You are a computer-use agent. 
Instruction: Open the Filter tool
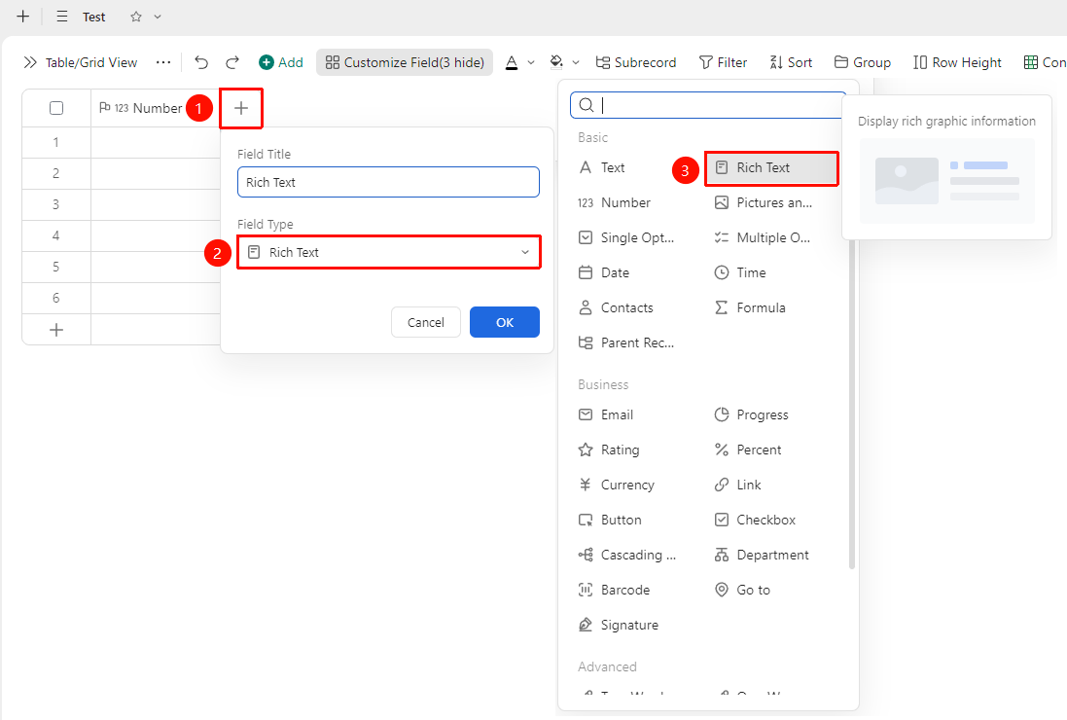click(x=723, y=62)
